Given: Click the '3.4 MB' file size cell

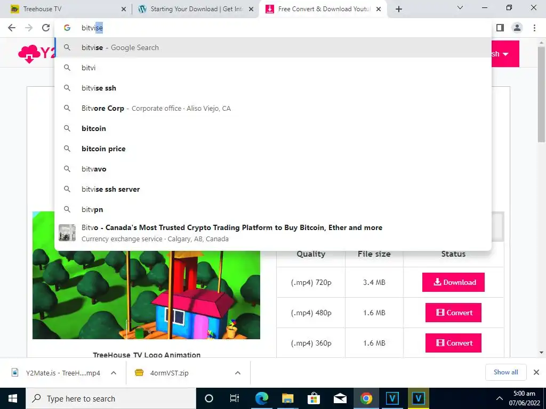Looking at the screenshot, I should pyautogui.click(x=374, y=282).
